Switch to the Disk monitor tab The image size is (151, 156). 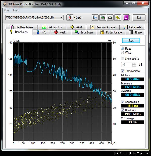pos(52,27)
